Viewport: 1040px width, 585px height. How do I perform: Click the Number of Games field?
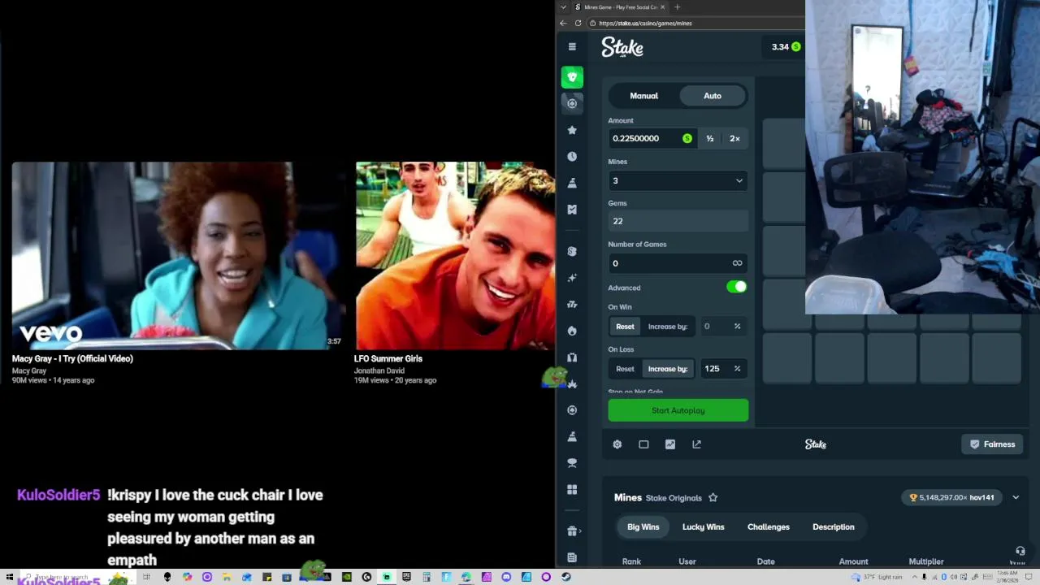tap(678, 263)
